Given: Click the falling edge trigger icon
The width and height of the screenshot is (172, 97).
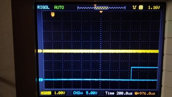Looking at the screenshot, I should coord(134,7).
